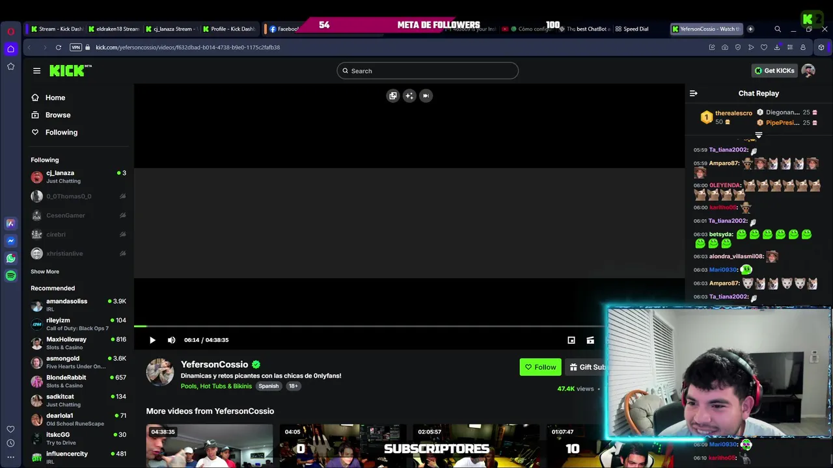
Task: Click the player overlay sparkle icon
Action: [x=409, y=96]
